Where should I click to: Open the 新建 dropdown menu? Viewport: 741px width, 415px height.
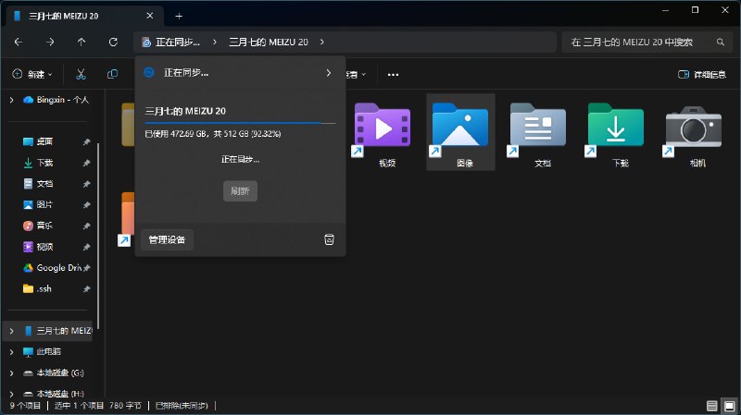click(32, 74)
